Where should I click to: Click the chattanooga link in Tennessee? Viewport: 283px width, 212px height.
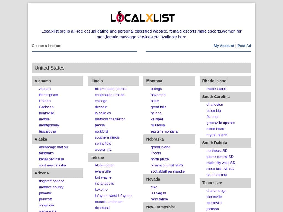(x=216, y=190)
